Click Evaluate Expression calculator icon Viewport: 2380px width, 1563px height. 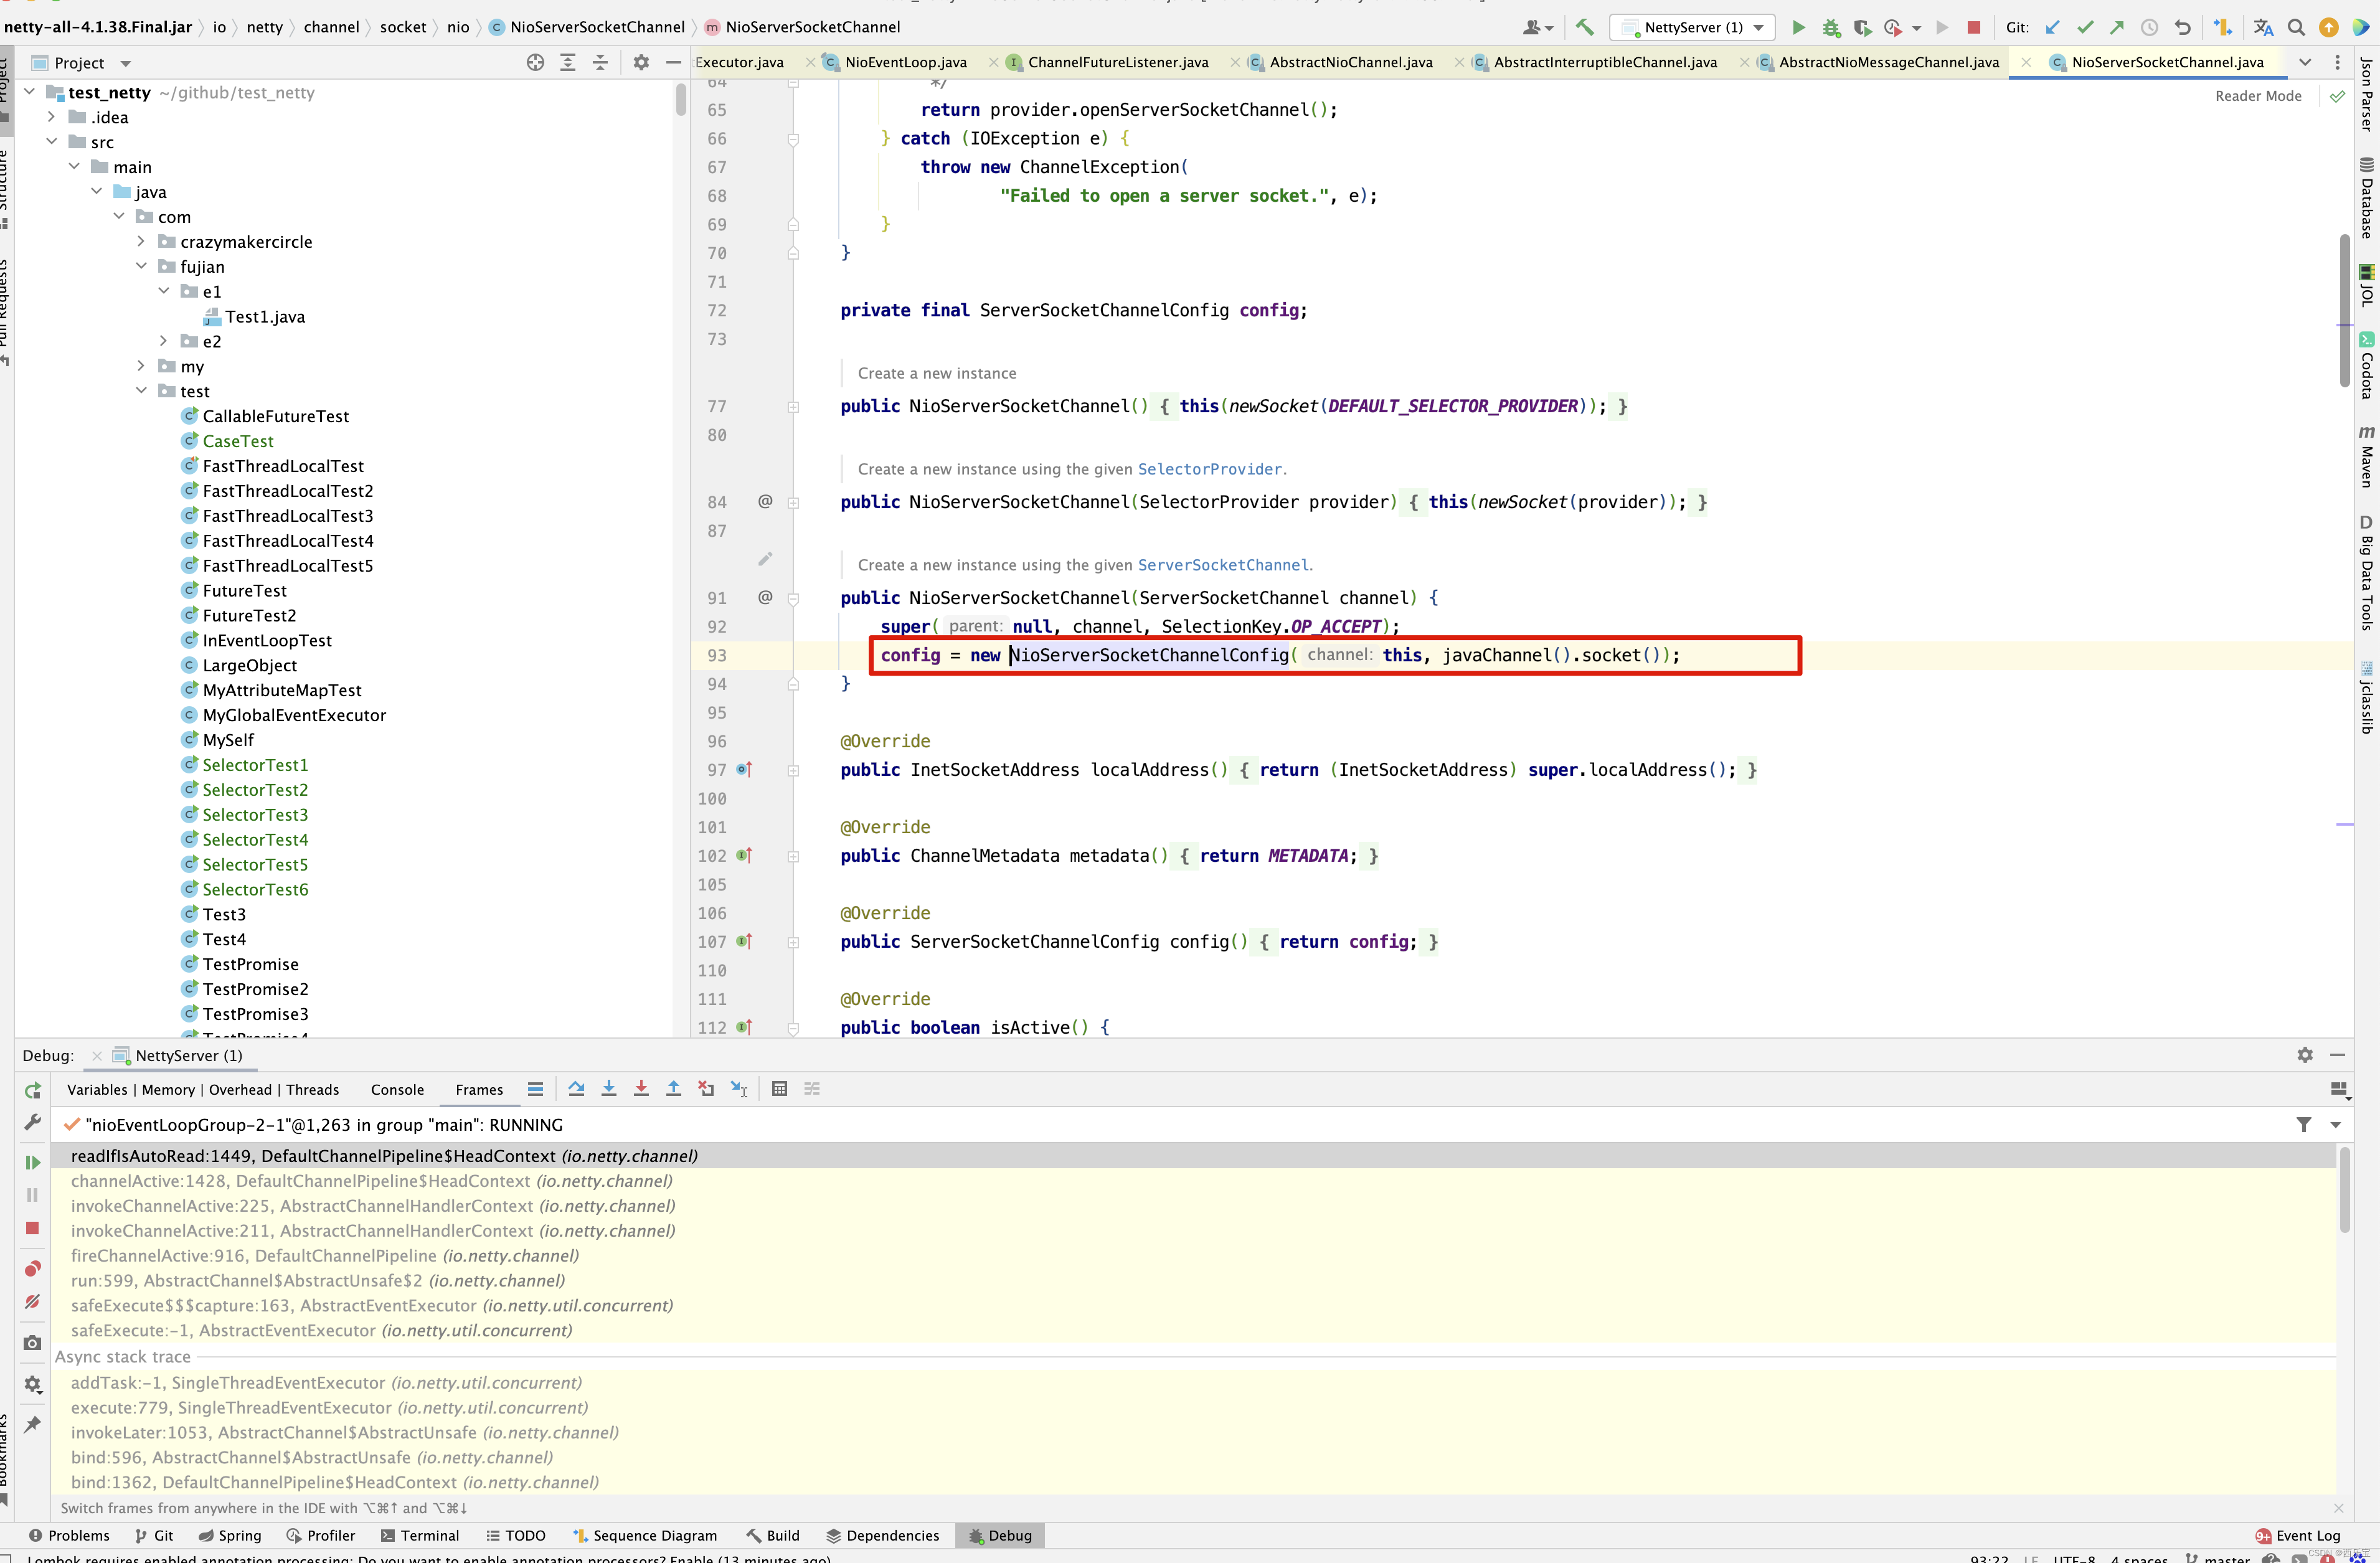pyautogui.click(x=779, y=1089)
